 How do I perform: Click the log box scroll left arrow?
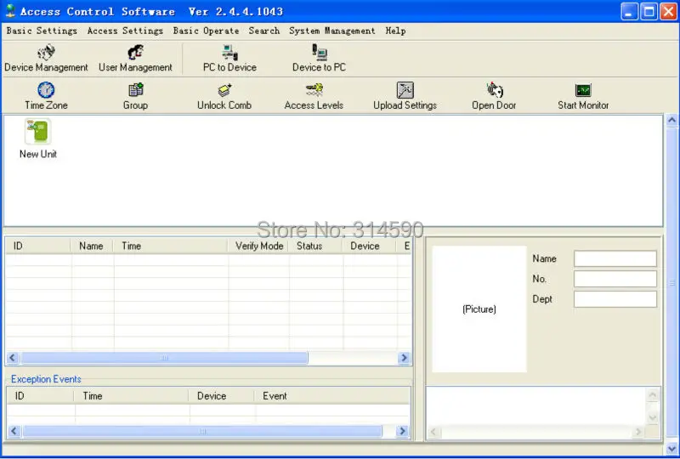(433, 432)
